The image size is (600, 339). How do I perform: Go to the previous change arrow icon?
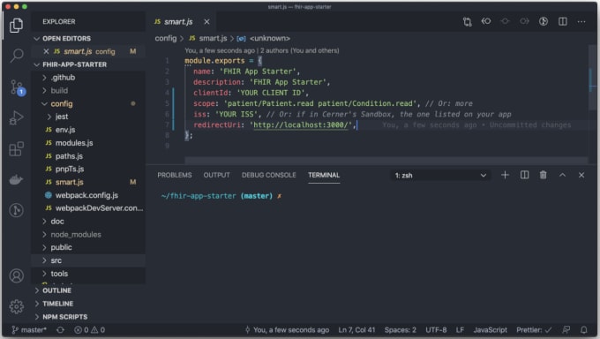click(486, 21)
